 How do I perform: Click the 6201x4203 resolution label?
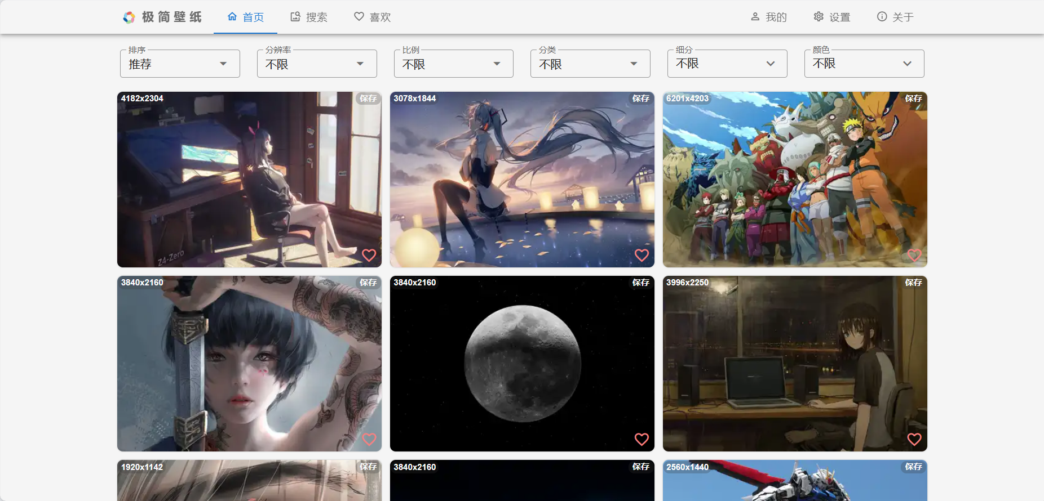687,99
